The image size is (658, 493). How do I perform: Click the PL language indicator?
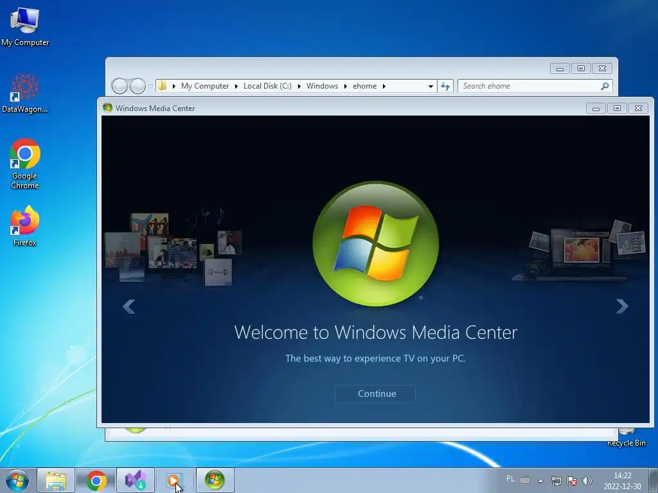[x=510, y=479]
